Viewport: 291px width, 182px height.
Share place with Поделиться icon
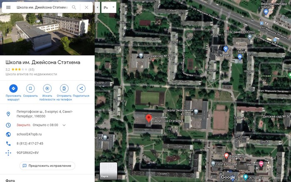pyautogui.click(x=81, y=89)
